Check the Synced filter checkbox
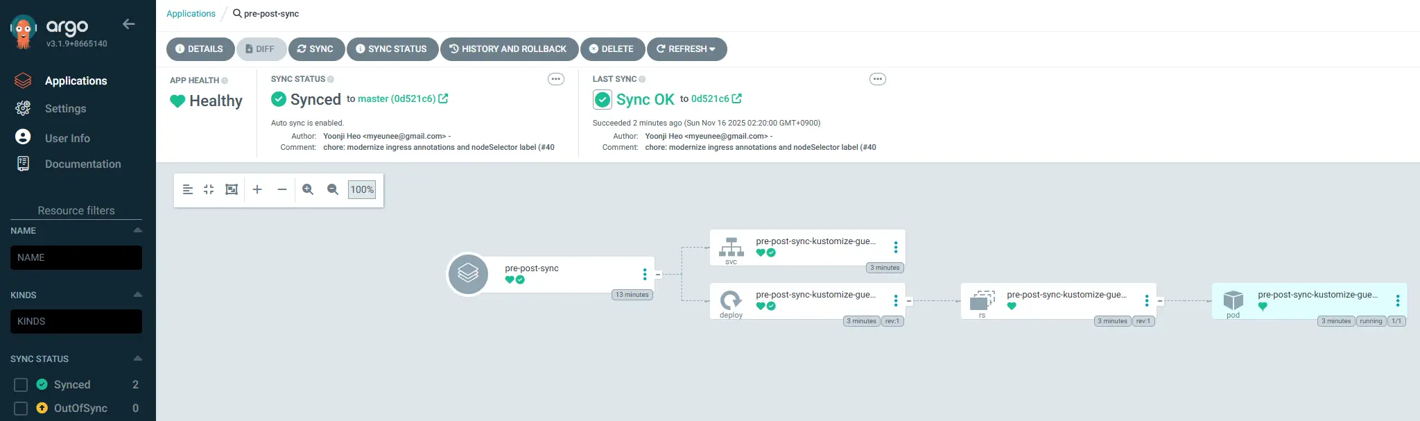This screenshot has height=421, width=1420. [x=21, y=385]
